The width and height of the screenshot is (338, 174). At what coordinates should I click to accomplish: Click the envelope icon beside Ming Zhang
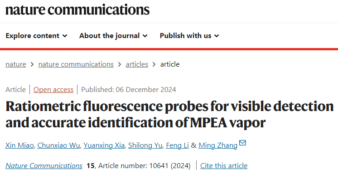[x=242, y=143]
